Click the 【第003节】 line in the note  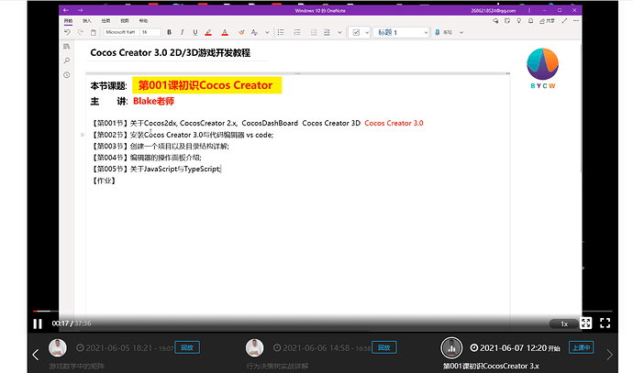click(x=161, y=146)
